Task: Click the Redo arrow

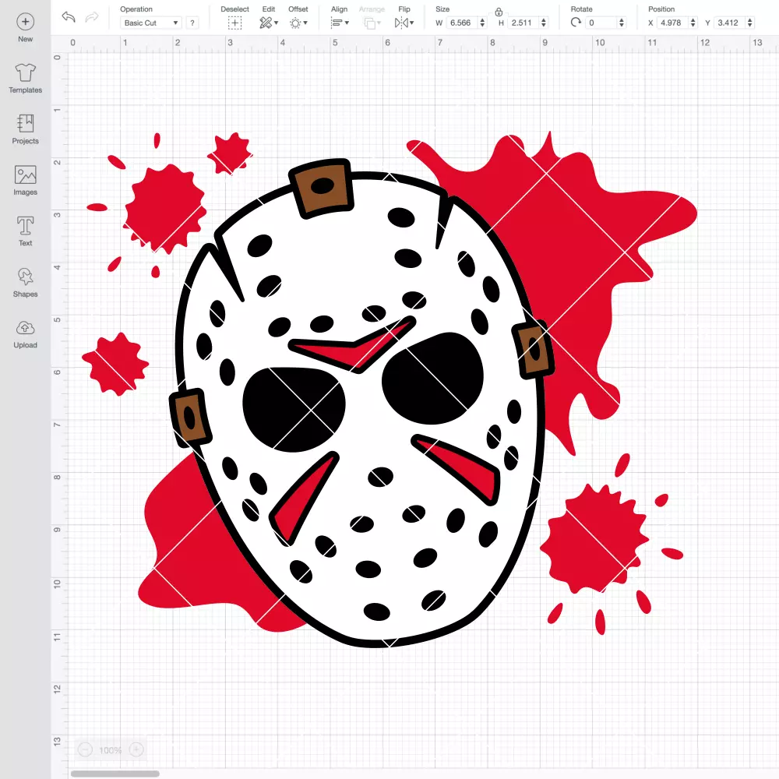Action: point(92,17)
